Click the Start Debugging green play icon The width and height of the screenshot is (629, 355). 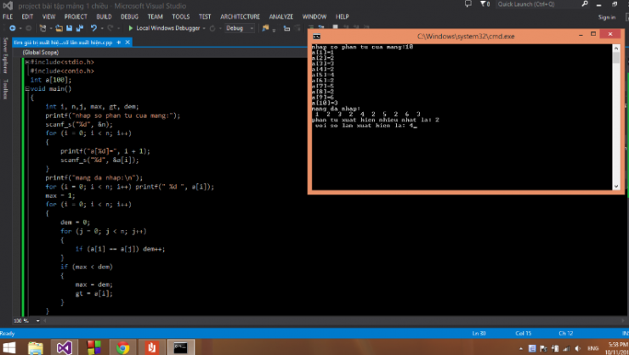pyautogui.click(x=130, y=28)
